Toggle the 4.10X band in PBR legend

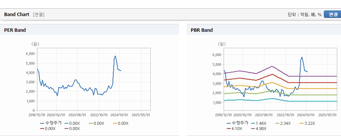[x=234, y=129]
